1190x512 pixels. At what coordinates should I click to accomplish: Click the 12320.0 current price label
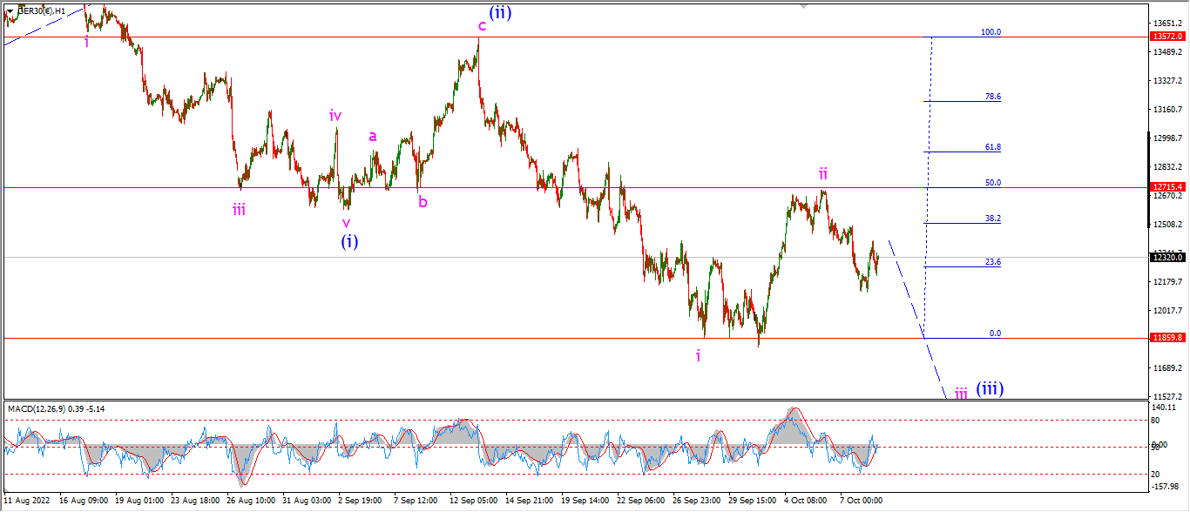[x=1167, y=258]
